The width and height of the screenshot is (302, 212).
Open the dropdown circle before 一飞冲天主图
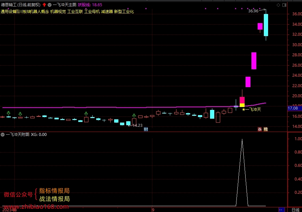[50, 5]
